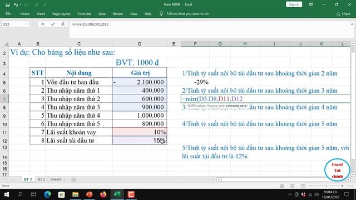Click the zoom out minus button
Image resolution: width=356 pixels, height=200 pixels.
point(310,186)
